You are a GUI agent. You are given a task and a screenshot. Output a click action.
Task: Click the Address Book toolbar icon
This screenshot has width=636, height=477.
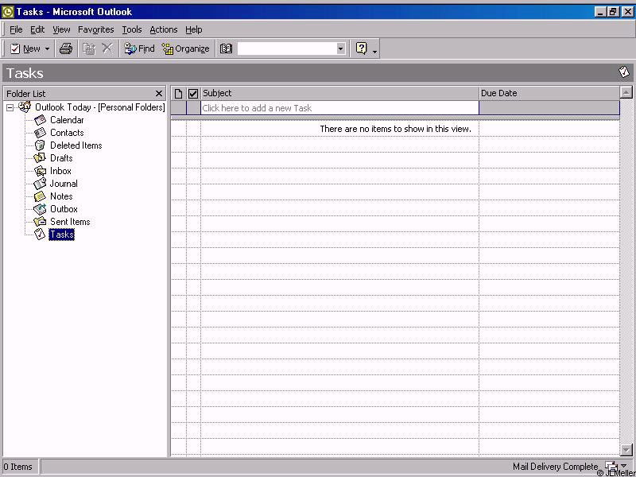pos(226,48)
